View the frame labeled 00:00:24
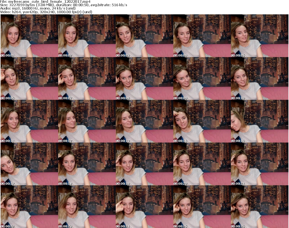Screen dimensions: 289x228 click(144, 207)
